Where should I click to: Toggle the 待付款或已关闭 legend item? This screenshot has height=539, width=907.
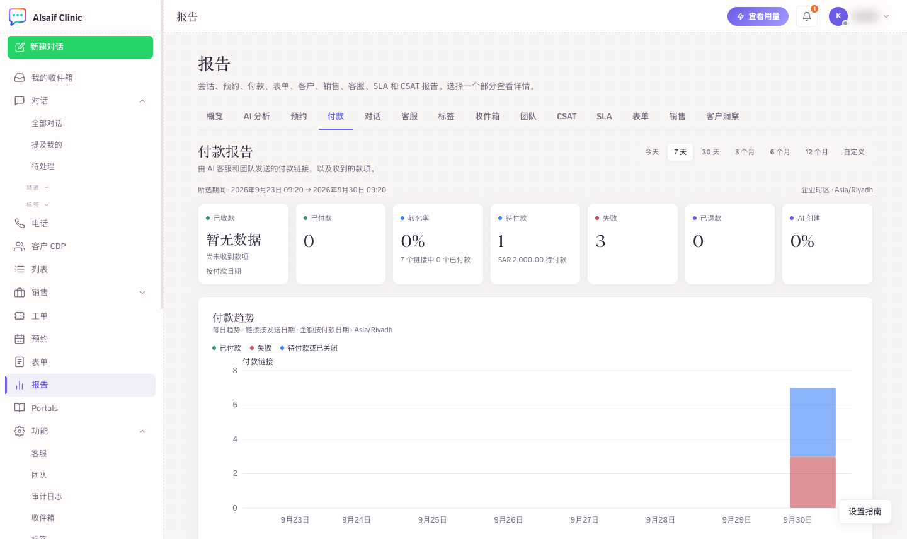click(x=309, y=348)
